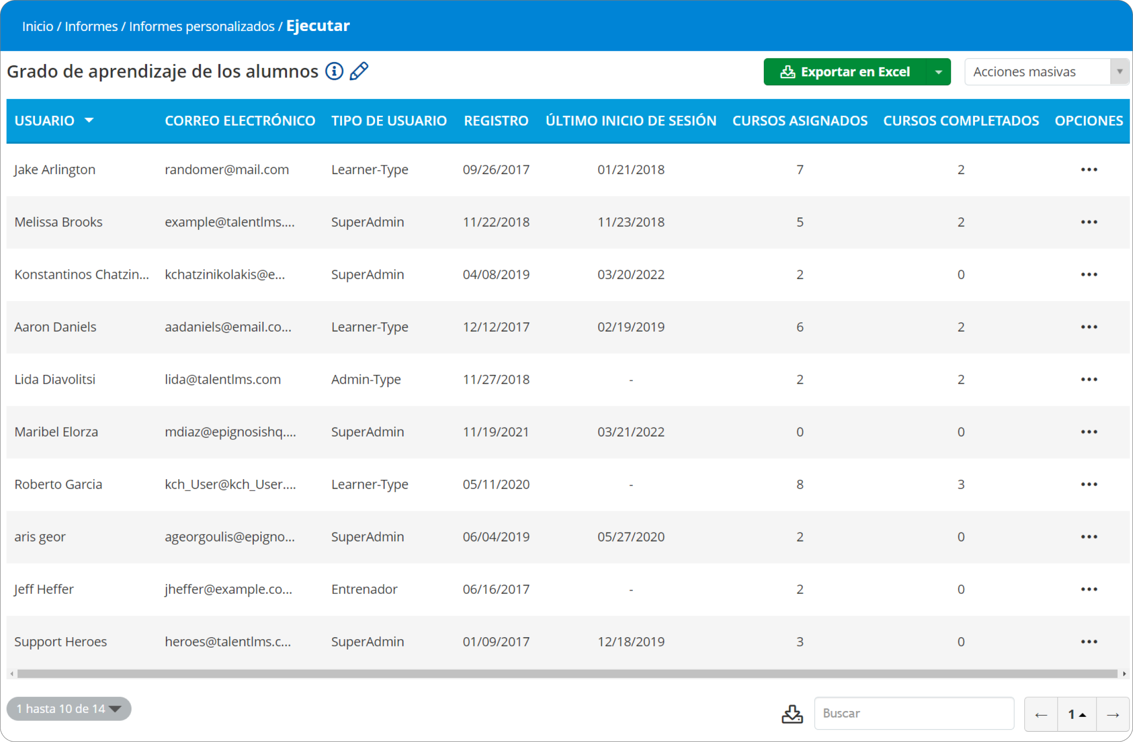The image size is (1133, 742).
Task: Sort by CORREO ELECTRÓNICO column header
Action: [240, 121]
